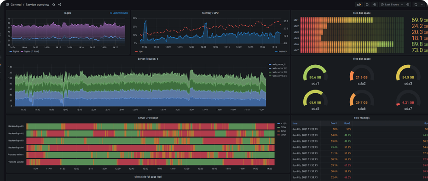Star the Service overview dashboard
This screenshot has width=428, height=181.
54,5
